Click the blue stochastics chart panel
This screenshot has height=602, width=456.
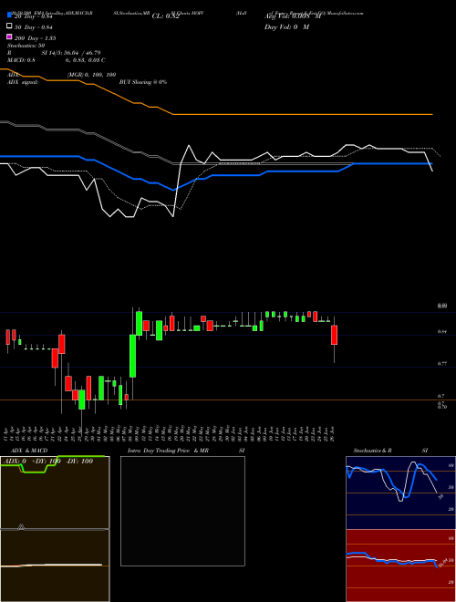click(x=400, y=493)
